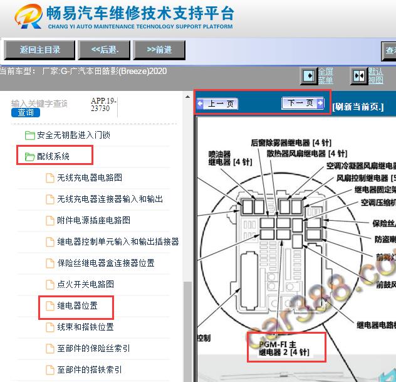Click the right arrow on 下一页
This screenshot has height=382, width=396.
[320, 103]
